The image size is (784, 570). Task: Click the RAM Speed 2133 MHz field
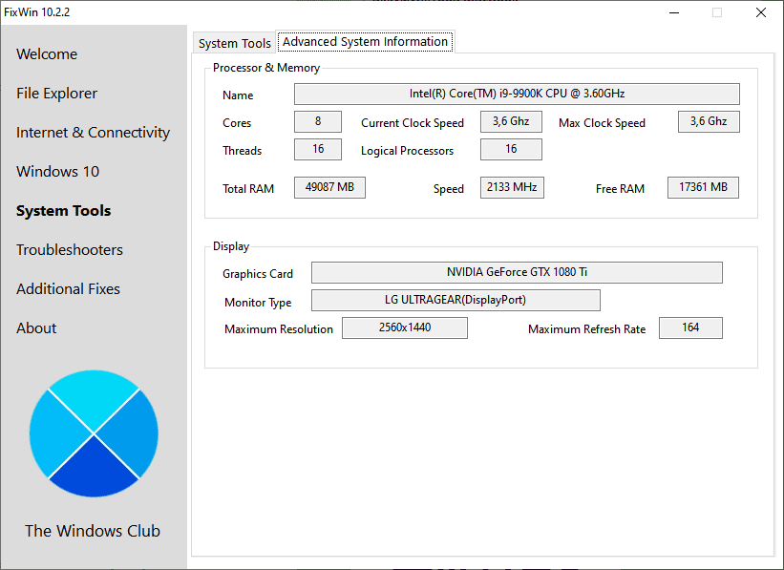point(512,187)
